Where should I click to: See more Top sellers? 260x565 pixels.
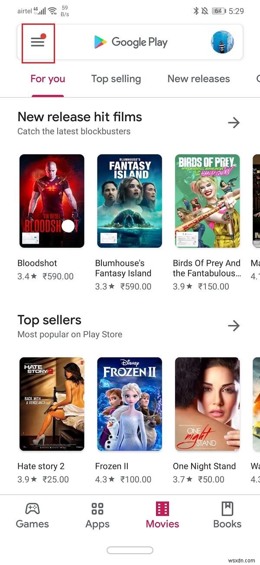[234, 326]
